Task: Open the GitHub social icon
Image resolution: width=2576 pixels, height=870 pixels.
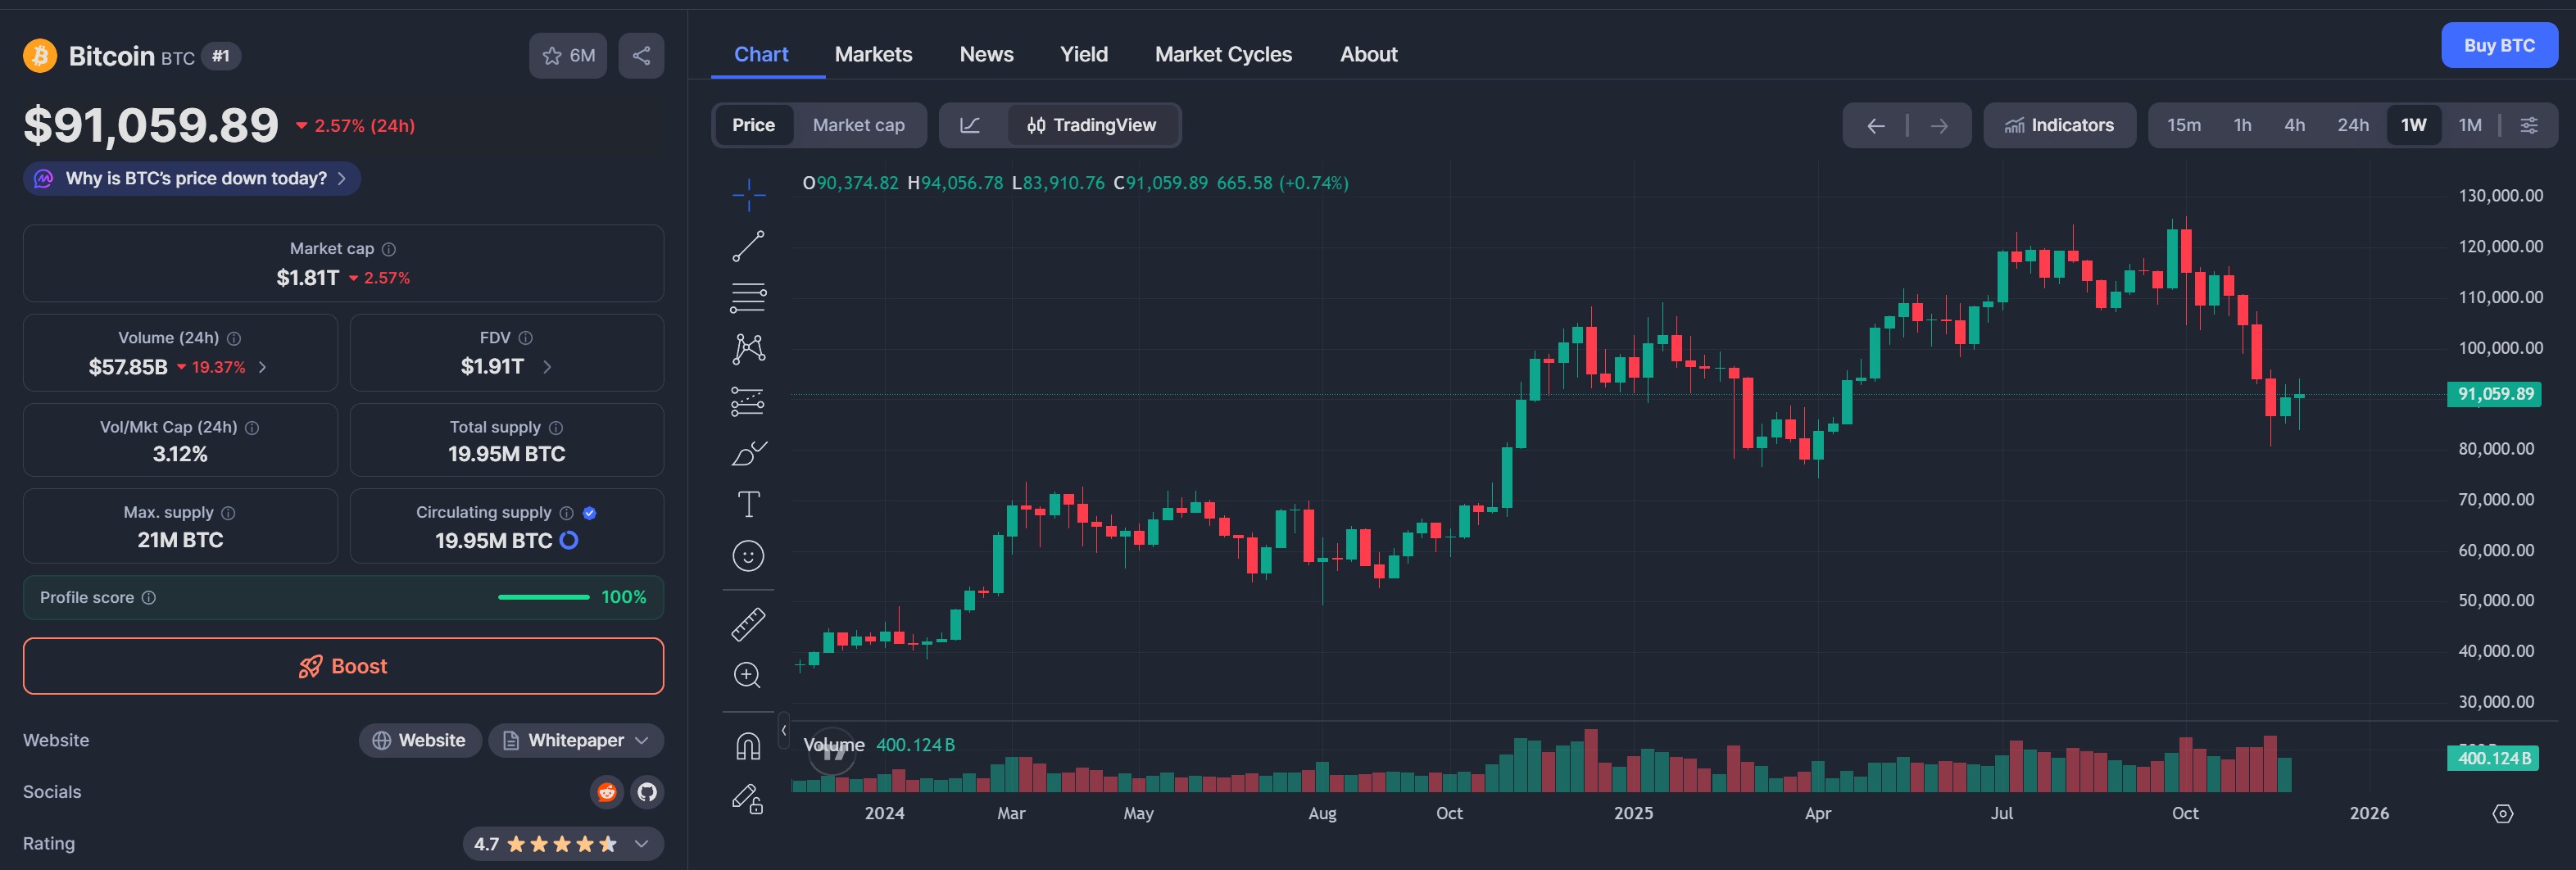Action: point(648,792)
